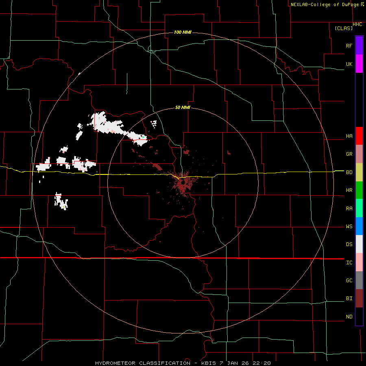Viewport: 366px width, 366px height.
Task: Click the ND legend label
Action: click(x=349, y=317)
